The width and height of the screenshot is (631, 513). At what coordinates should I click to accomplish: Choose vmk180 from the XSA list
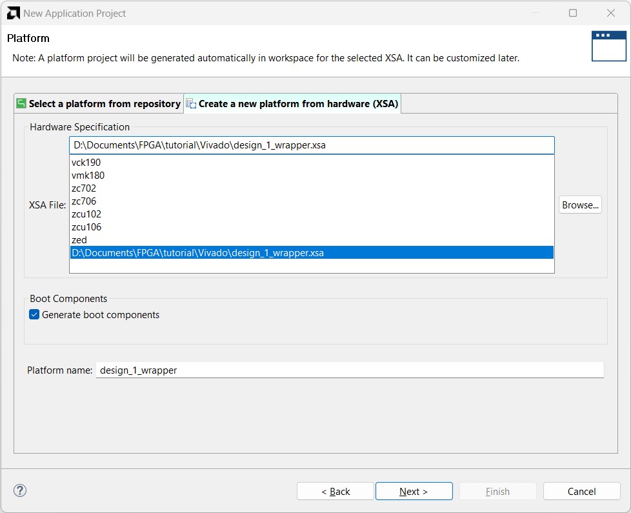pyautogui.click(x=312, y=176)
